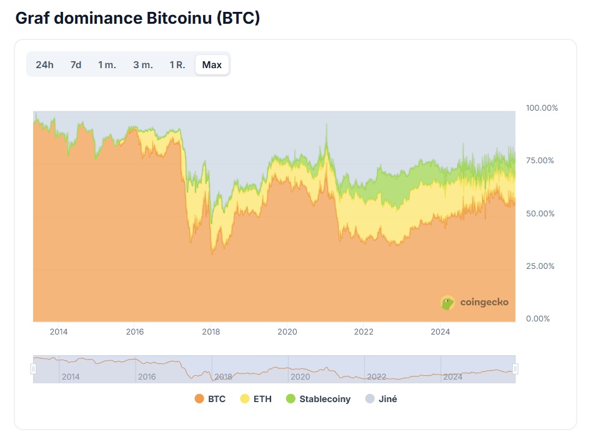The image size is (596, 444).
Task: Click the right navigator range handle
Action: (515, 370)
